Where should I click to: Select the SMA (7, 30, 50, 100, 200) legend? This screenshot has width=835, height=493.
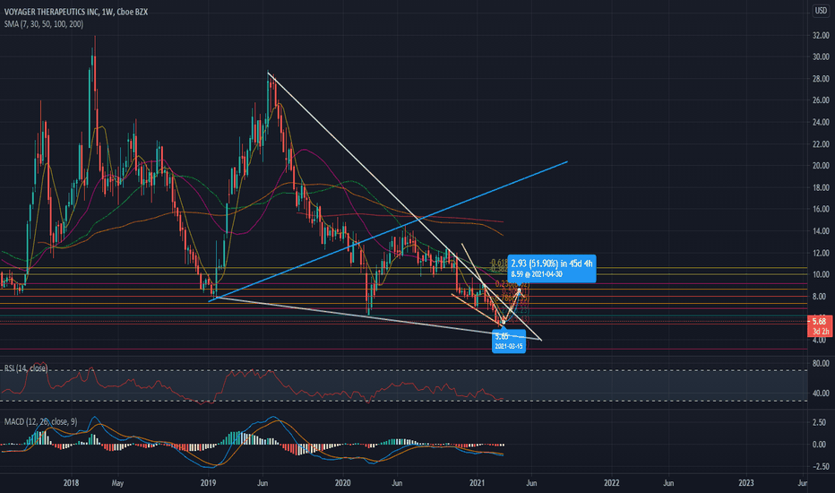(x=44, y=24)
